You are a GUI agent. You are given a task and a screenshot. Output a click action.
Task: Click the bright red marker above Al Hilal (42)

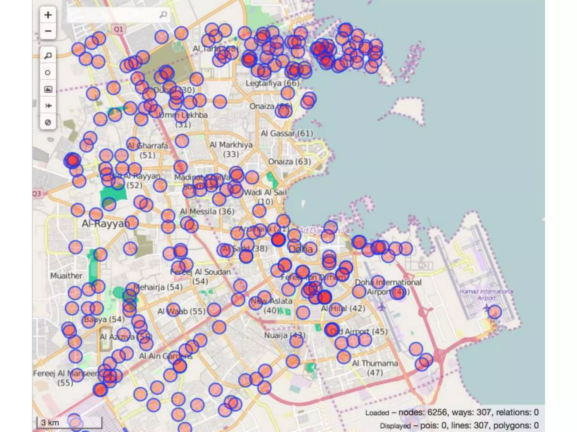[324, 297]
